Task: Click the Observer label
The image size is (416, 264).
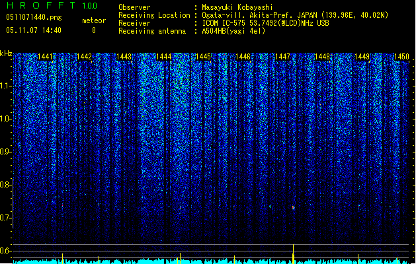Action: pos(134,7)
